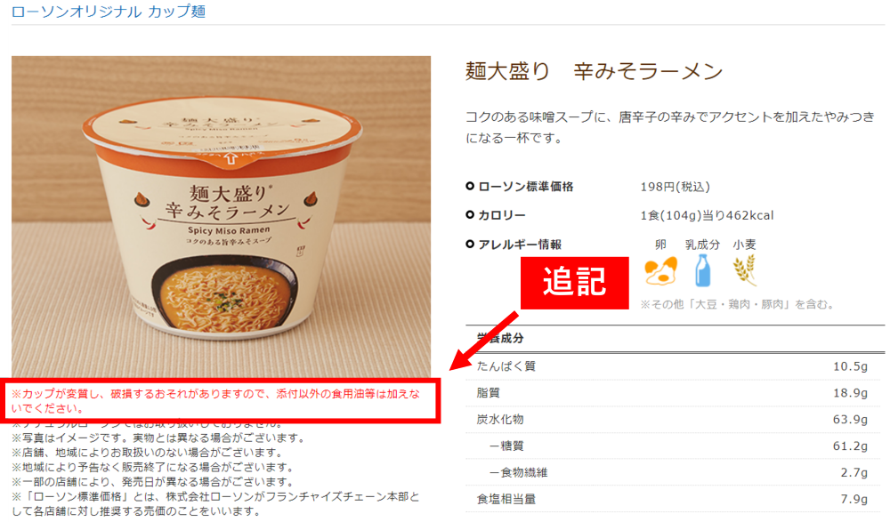Click the 198円(税込) price text
890x522 pixels.
pos(675,187)
